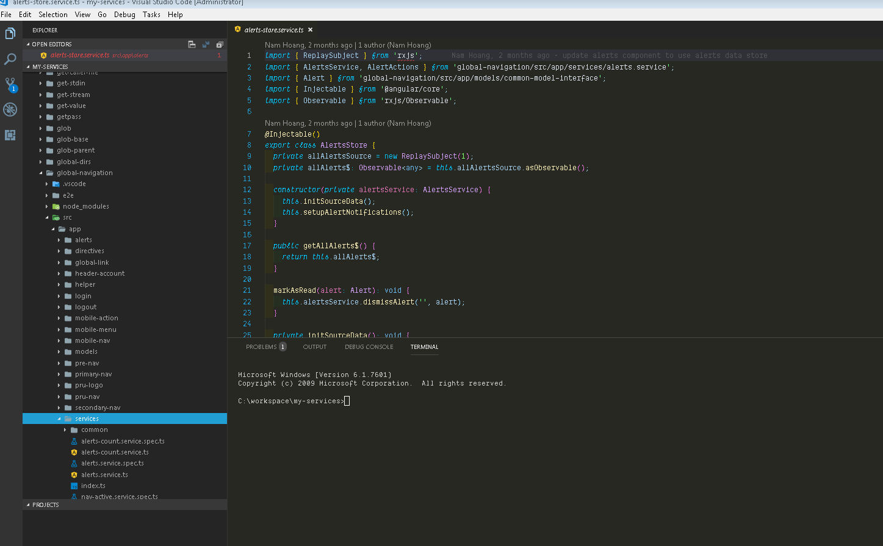
Task: Click the Close All Editors icon
Action: [x=219, y=43]
